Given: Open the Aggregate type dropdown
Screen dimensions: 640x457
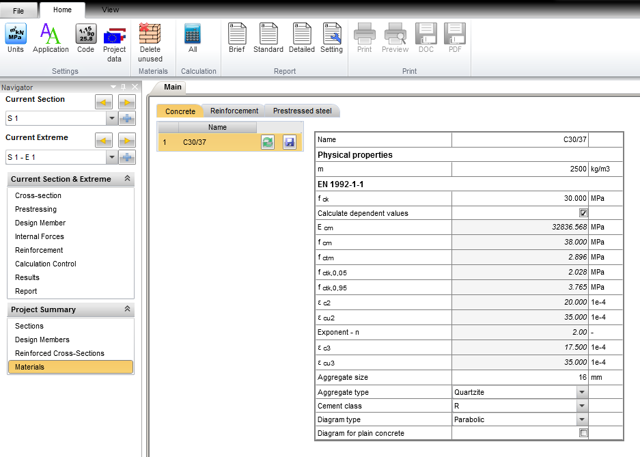Looking at the screenshot, I should pos(582,391).
